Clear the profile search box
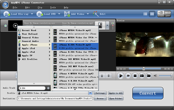This screenshot has width=174, height=110. [48, 88]
